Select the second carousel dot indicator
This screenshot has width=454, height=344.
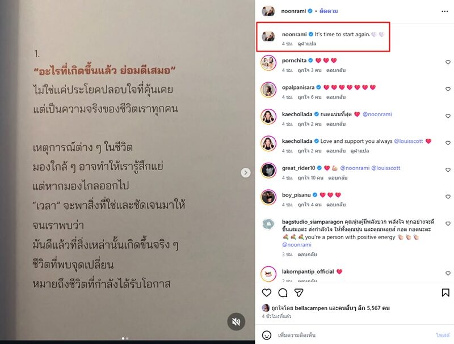pyautogui.click(x=127, y=338)
